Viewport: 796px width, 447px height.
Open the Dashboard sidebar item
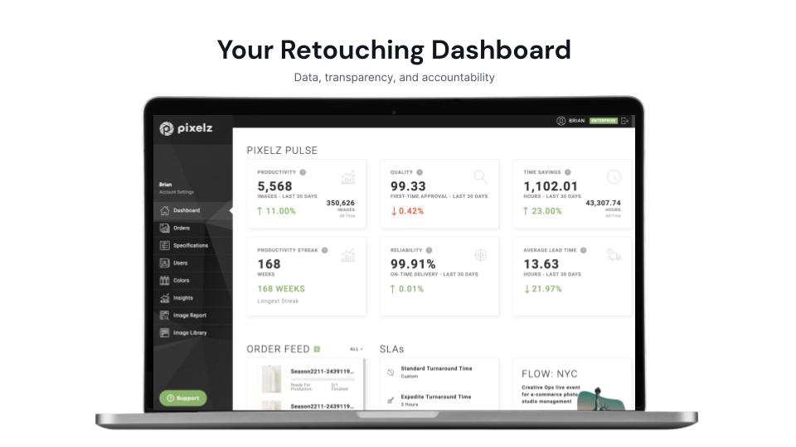point(193,210)
